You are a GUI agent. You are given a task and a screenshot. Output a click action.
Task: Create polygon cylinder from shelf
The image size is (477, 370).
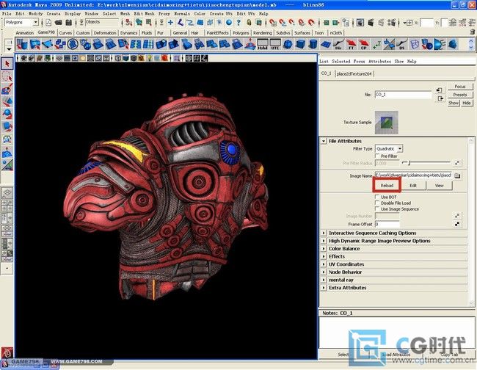[x=313, y=45]
